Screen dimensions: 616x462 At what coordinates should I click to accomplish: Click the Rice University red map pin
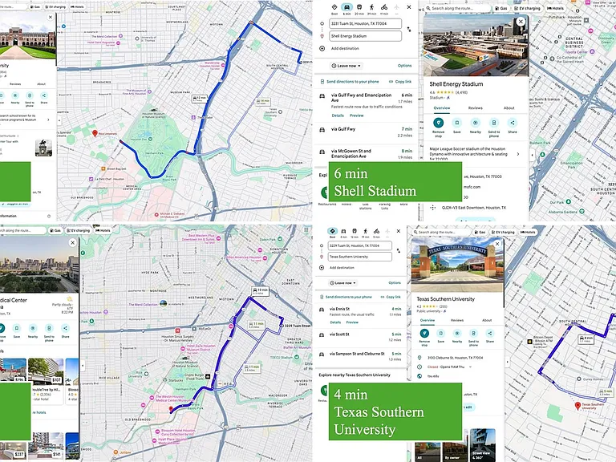point(95,133)
